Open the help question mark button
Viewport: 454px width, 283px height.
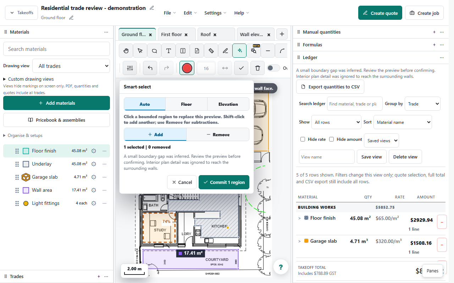click(281, 267)
